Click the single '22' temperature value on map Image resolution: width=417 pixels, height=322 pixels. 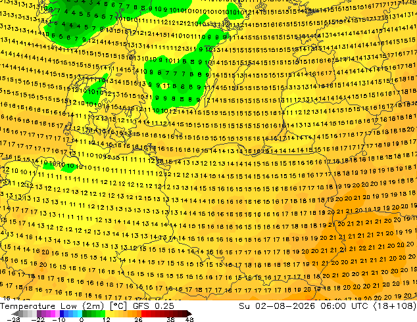tap(362, 248)
